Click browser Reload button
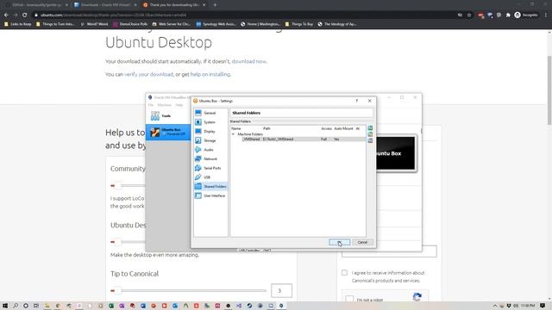This screenshot has width=552, height=310. (x=25, y=15)
